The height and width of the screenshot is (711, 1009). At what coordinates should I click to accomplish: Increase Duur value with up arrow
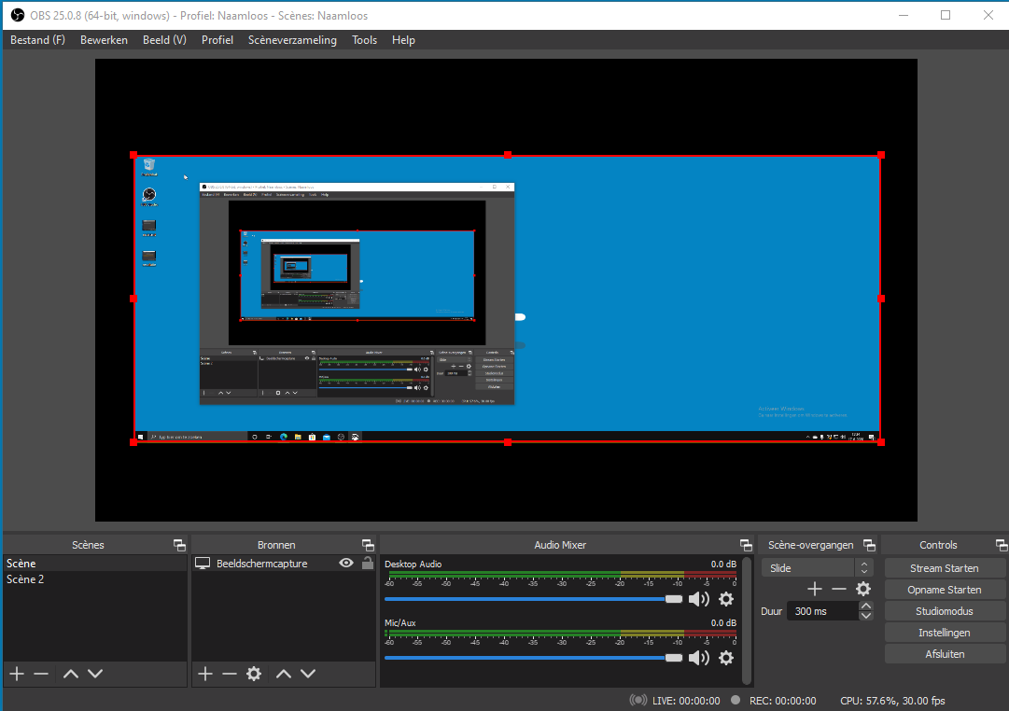point(866,606)
